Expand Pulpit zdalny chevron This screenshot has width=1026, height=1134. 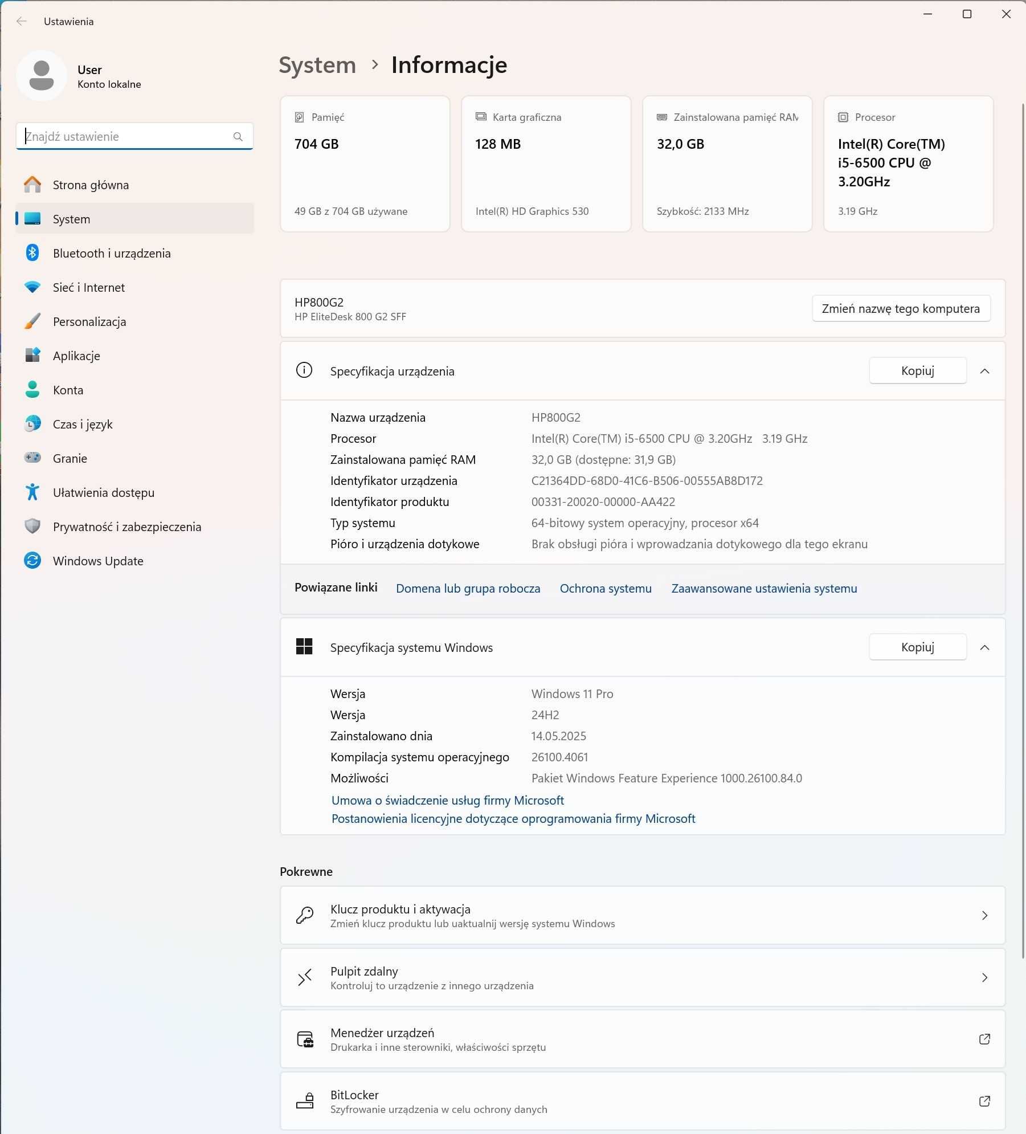[x=984, y=977]
